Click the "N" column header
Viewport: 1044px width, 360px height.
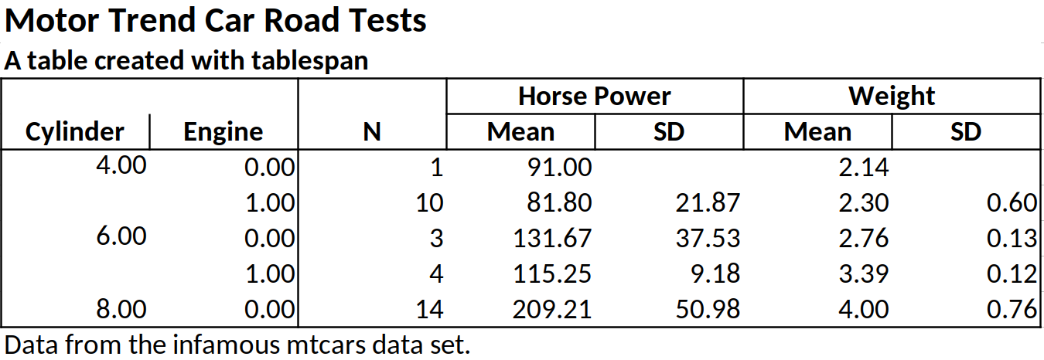pyautogui.click(x=372, y=132)
